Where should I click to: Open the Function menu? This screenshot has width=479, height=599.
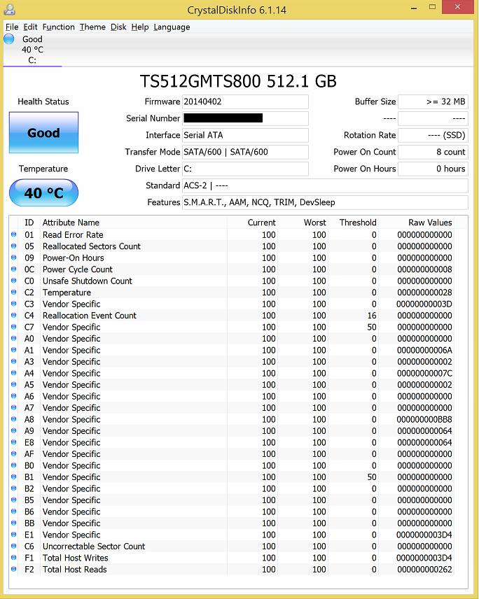59,27
